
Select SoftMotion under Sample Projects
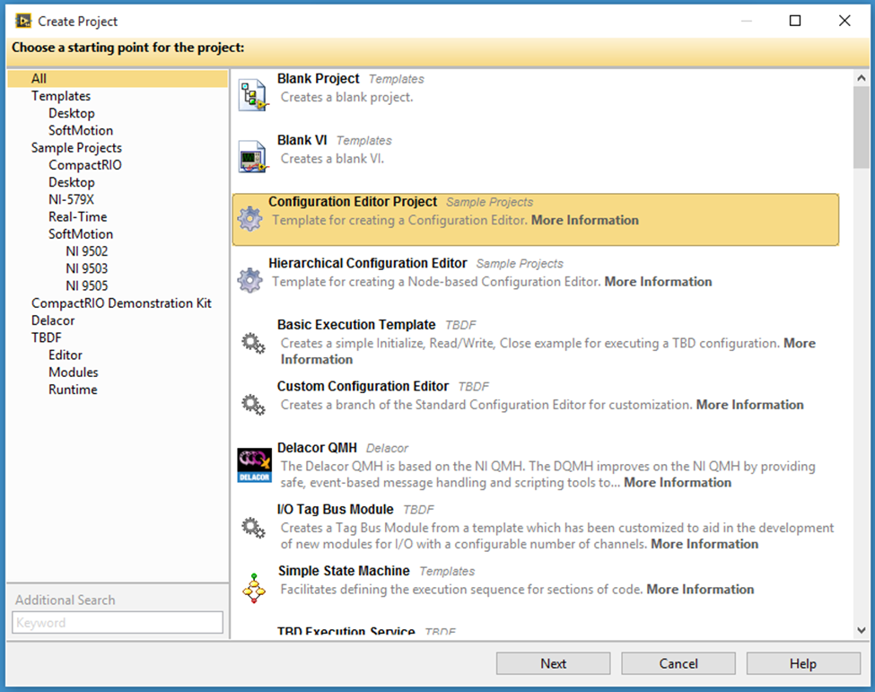click(x=81, y=234)
